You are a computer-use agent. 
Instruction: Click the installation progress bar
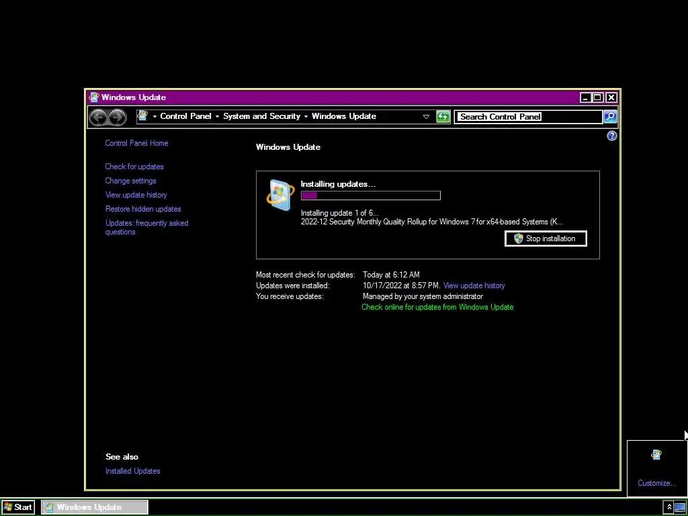pos(371,196)
